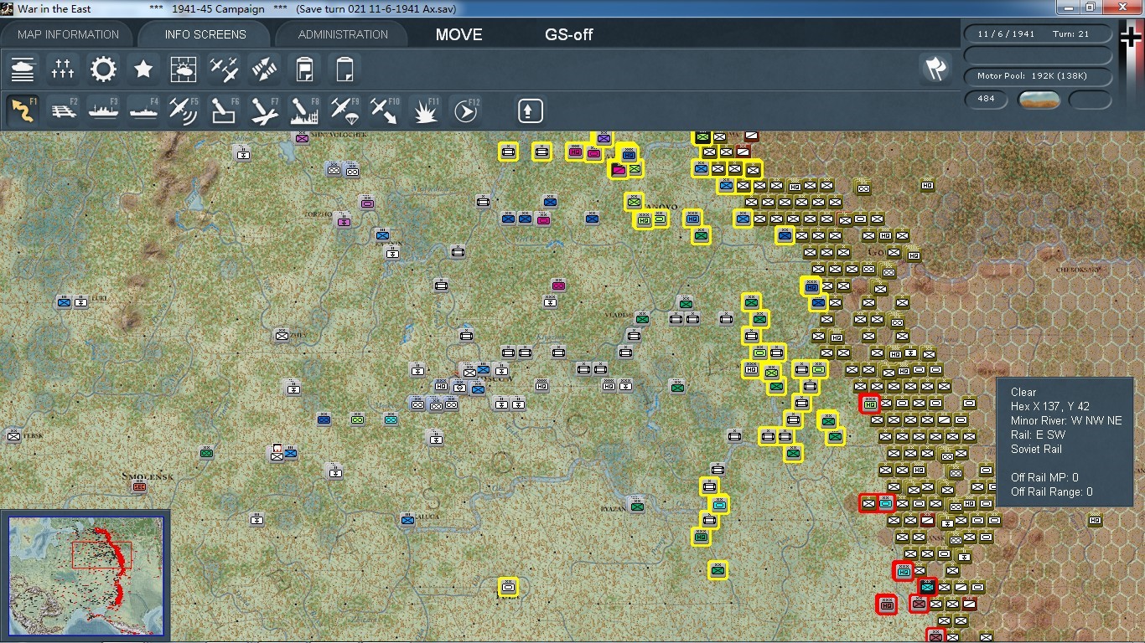Select the red unit below the Smolensk label
The image size is (1145, 643).
coord(139,486)
